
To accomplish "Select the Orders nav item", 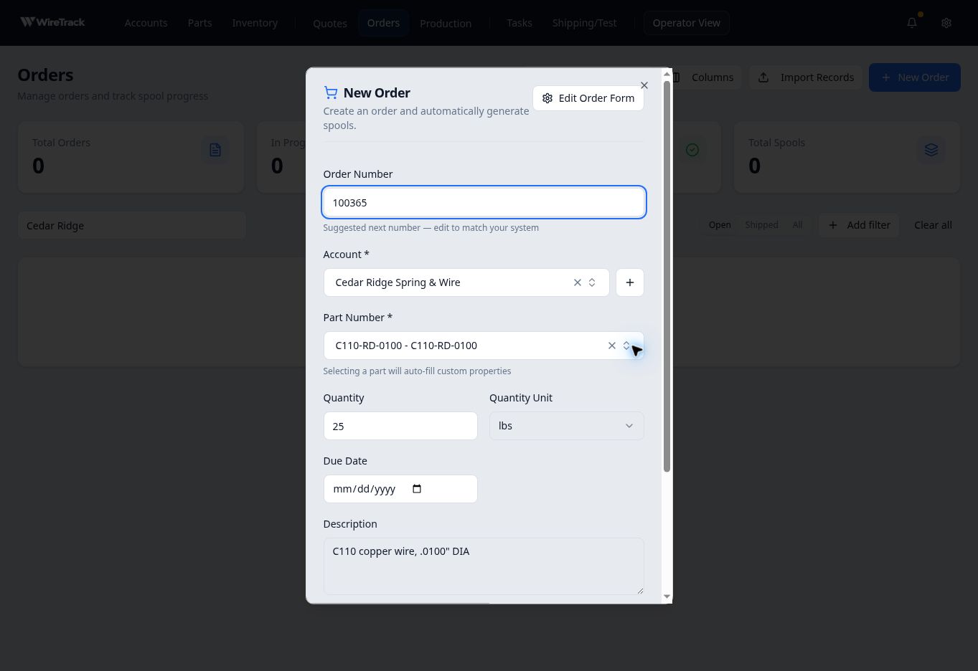I will coord(383,23).
